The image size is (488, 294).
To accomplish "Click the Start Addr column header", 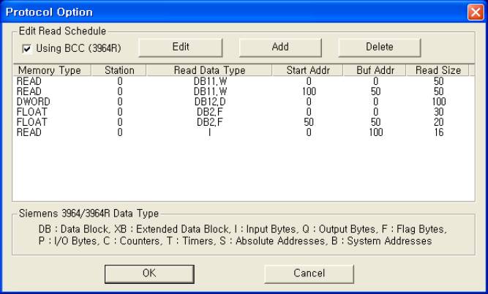I will (309, 70).
